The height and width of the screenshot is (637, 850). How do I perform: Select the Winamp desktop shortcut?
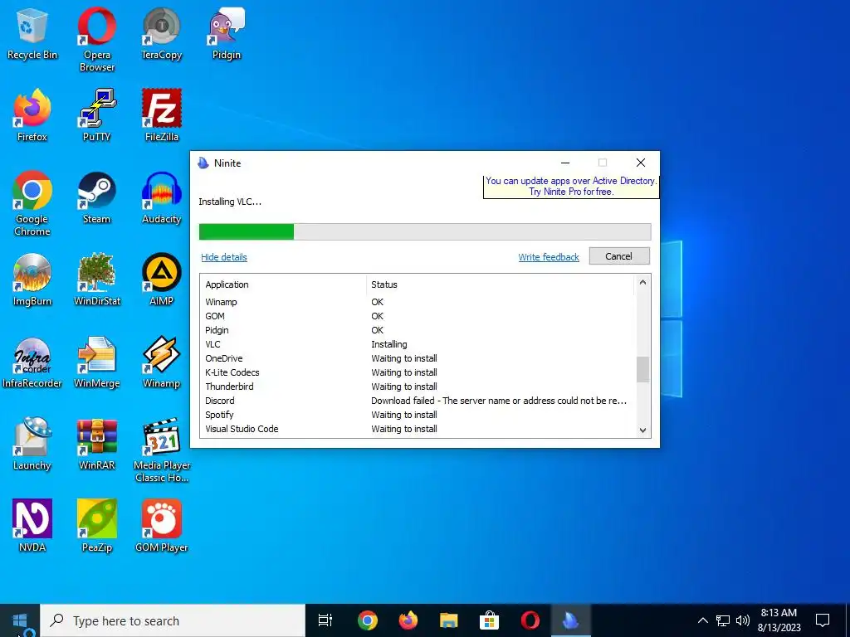pos(161,362)
